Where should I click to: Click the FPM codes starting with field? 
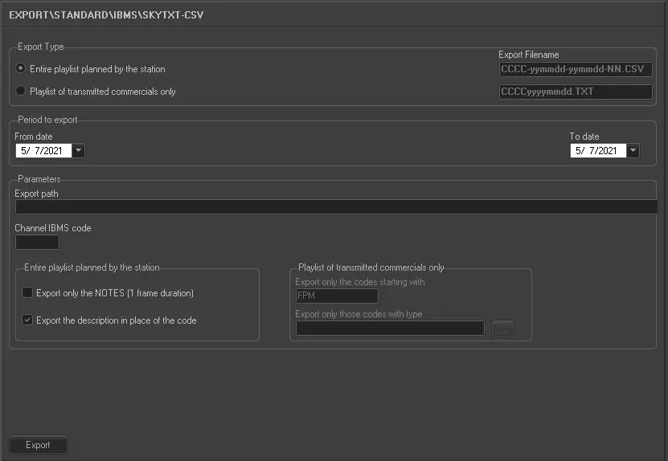326,296
